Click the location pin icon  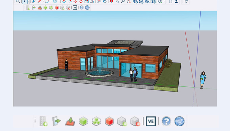click(186, 1)
